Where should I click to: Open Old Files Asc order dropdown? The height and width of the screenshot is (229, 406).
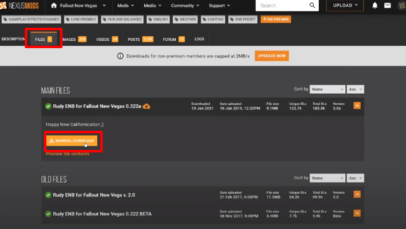point(355,178)
